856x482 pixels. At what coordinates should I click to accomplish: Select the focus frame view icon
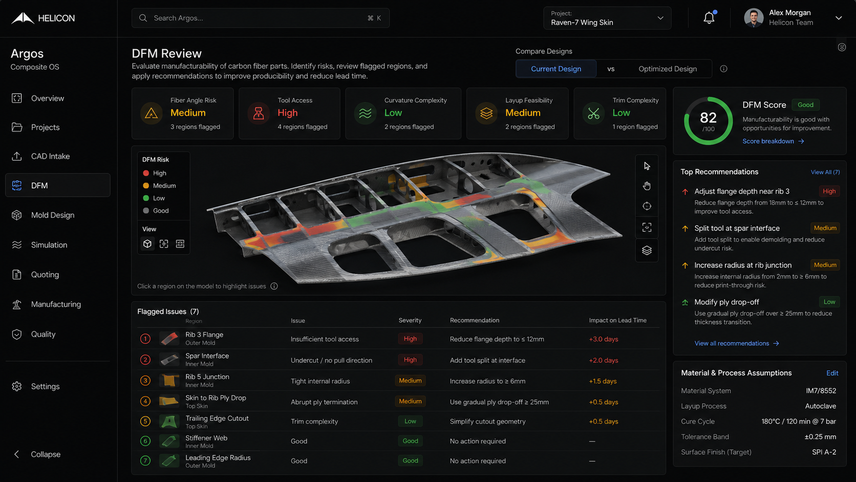pos(164,244)
